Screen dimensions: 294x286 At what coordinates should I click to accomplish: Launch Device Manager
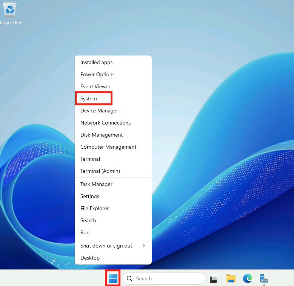(x=113, y=111)
